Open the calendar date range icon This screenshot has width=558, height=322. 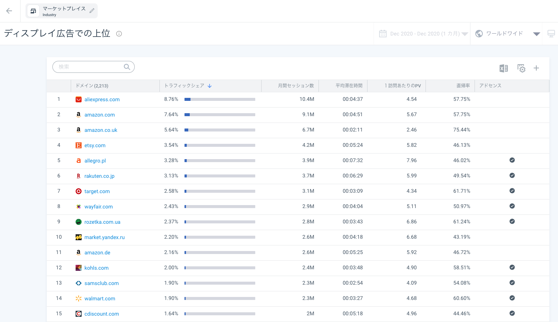[x=383, y=34]
